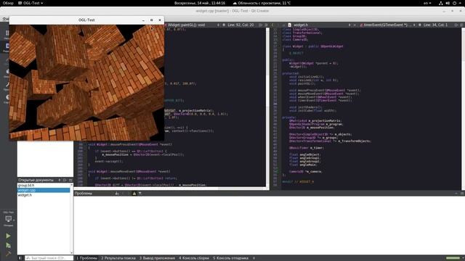Open the '3 Вывод приложения' pane
This screenshot has height=261, width=465.
click(157, 258)
